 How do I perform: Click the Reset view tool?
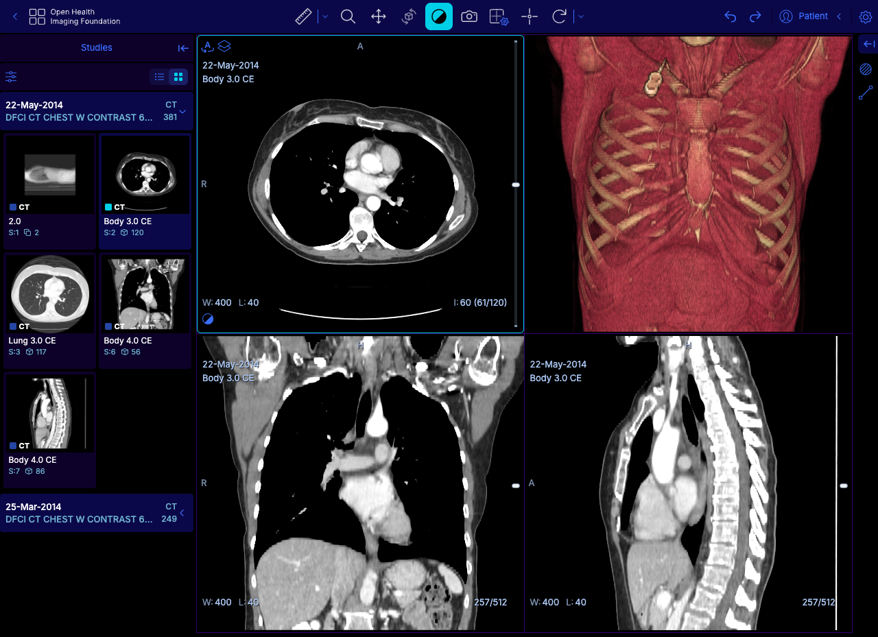pyautogui.click(x=559, y=16)
